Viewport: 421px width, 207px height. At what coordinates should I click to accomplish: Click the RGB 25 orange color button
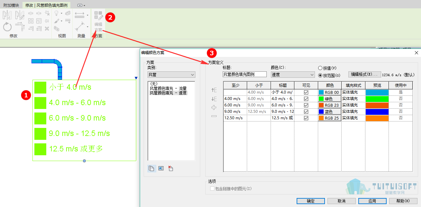coord(329,118)
